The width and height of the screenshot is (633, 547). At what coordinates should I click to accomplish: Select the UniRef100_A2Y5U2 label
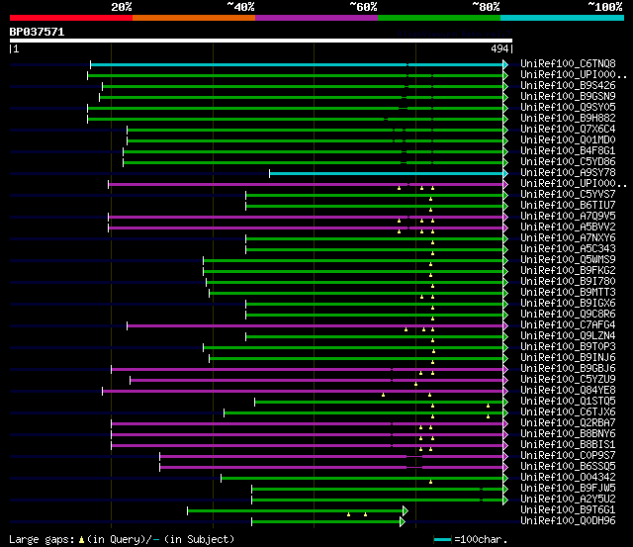point(568,500)
